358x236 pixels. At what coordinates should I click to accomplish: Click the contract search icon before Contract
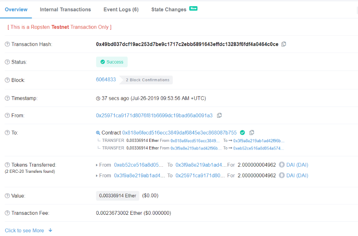pos(98,133)
